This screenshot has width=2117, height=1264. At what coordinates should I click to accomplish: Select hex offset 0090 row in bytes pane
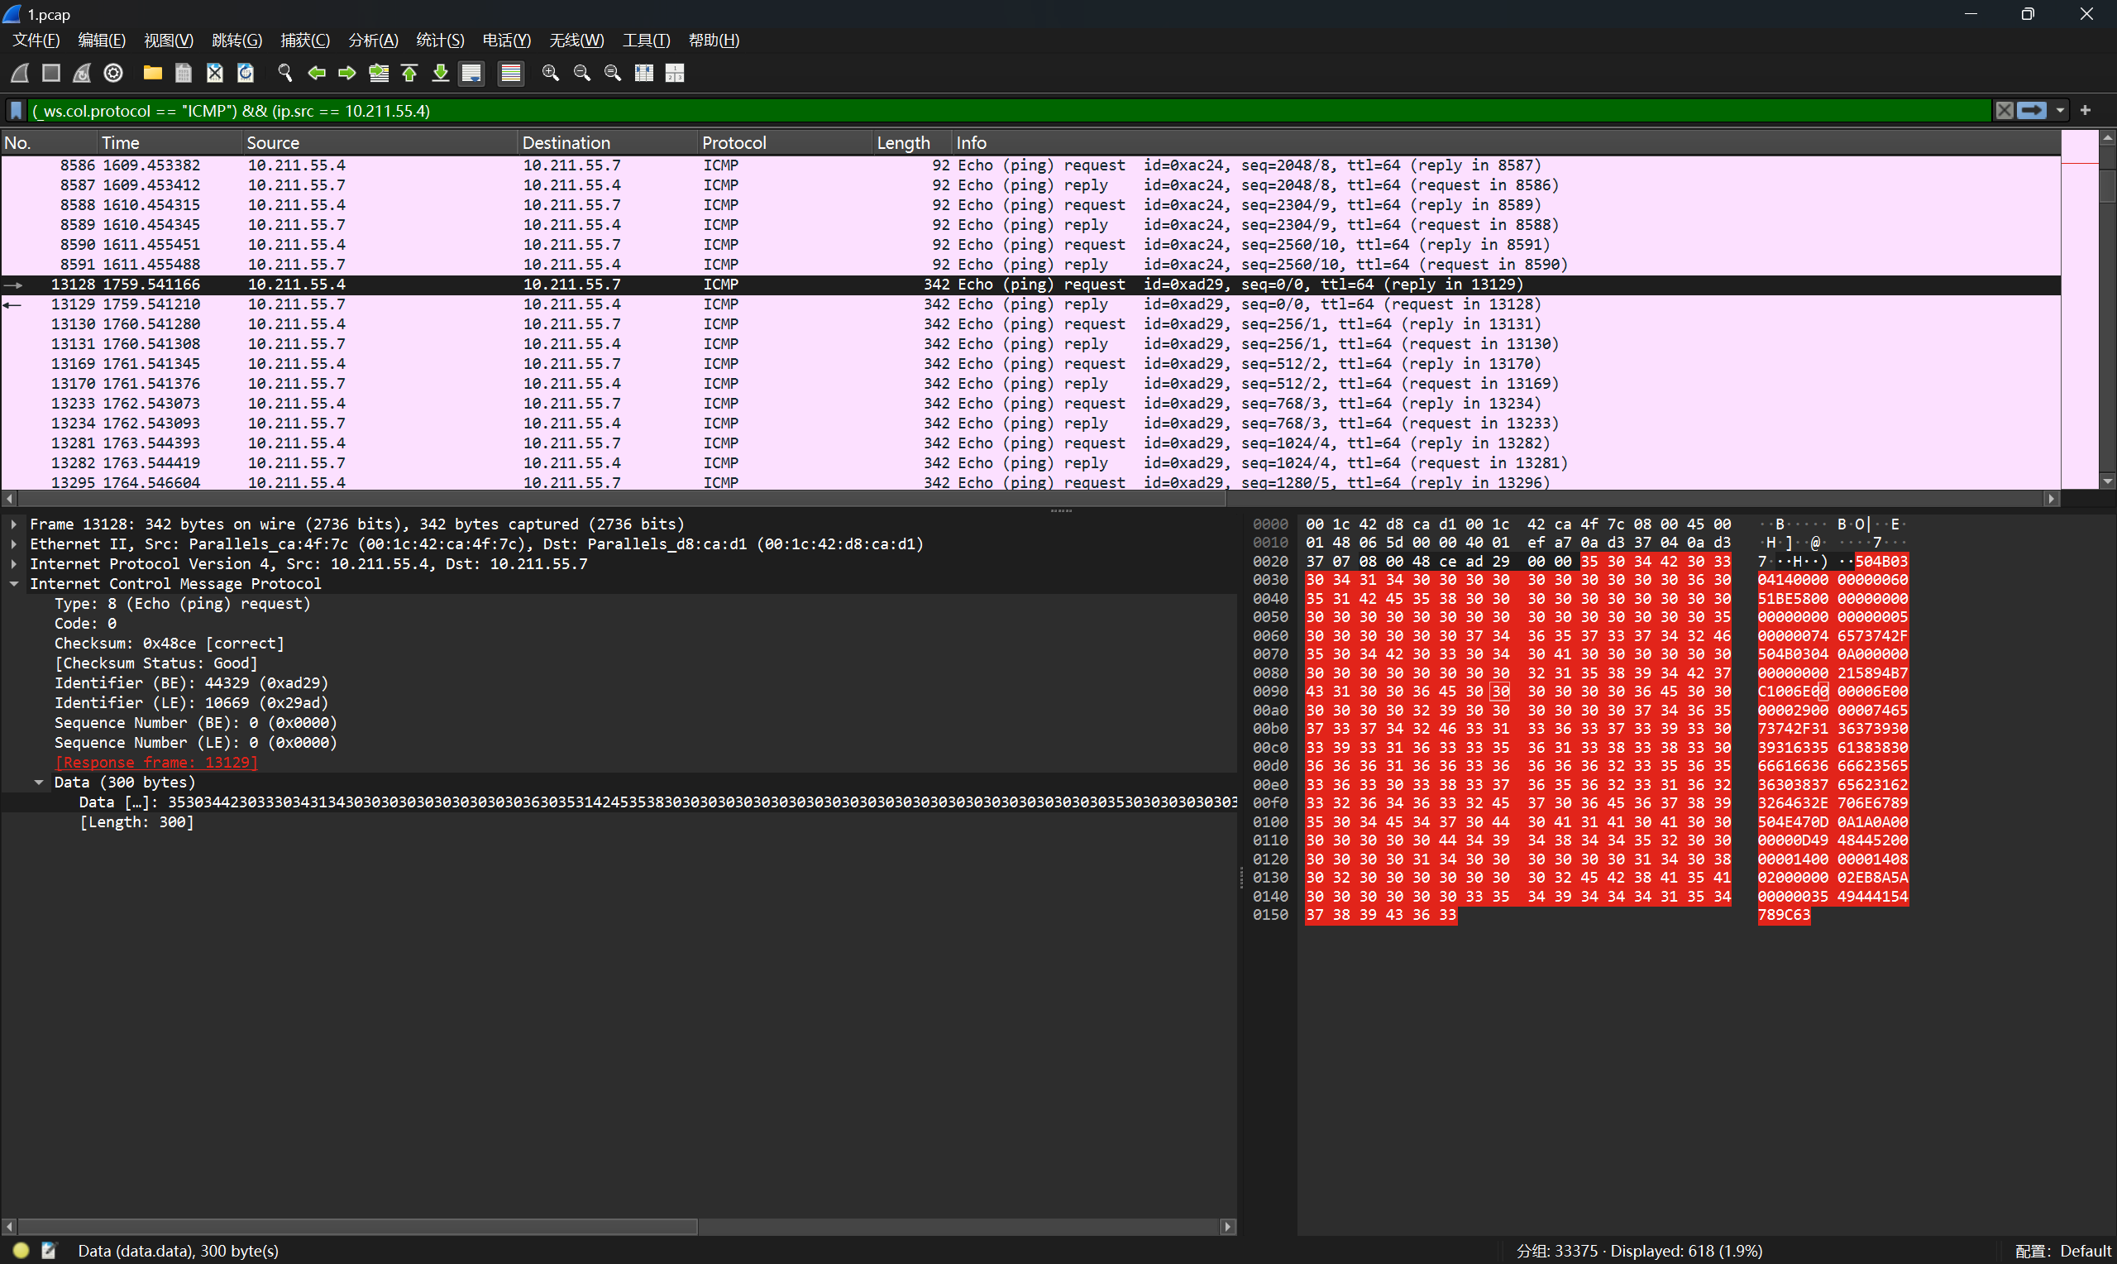(x=1270, y=692)
